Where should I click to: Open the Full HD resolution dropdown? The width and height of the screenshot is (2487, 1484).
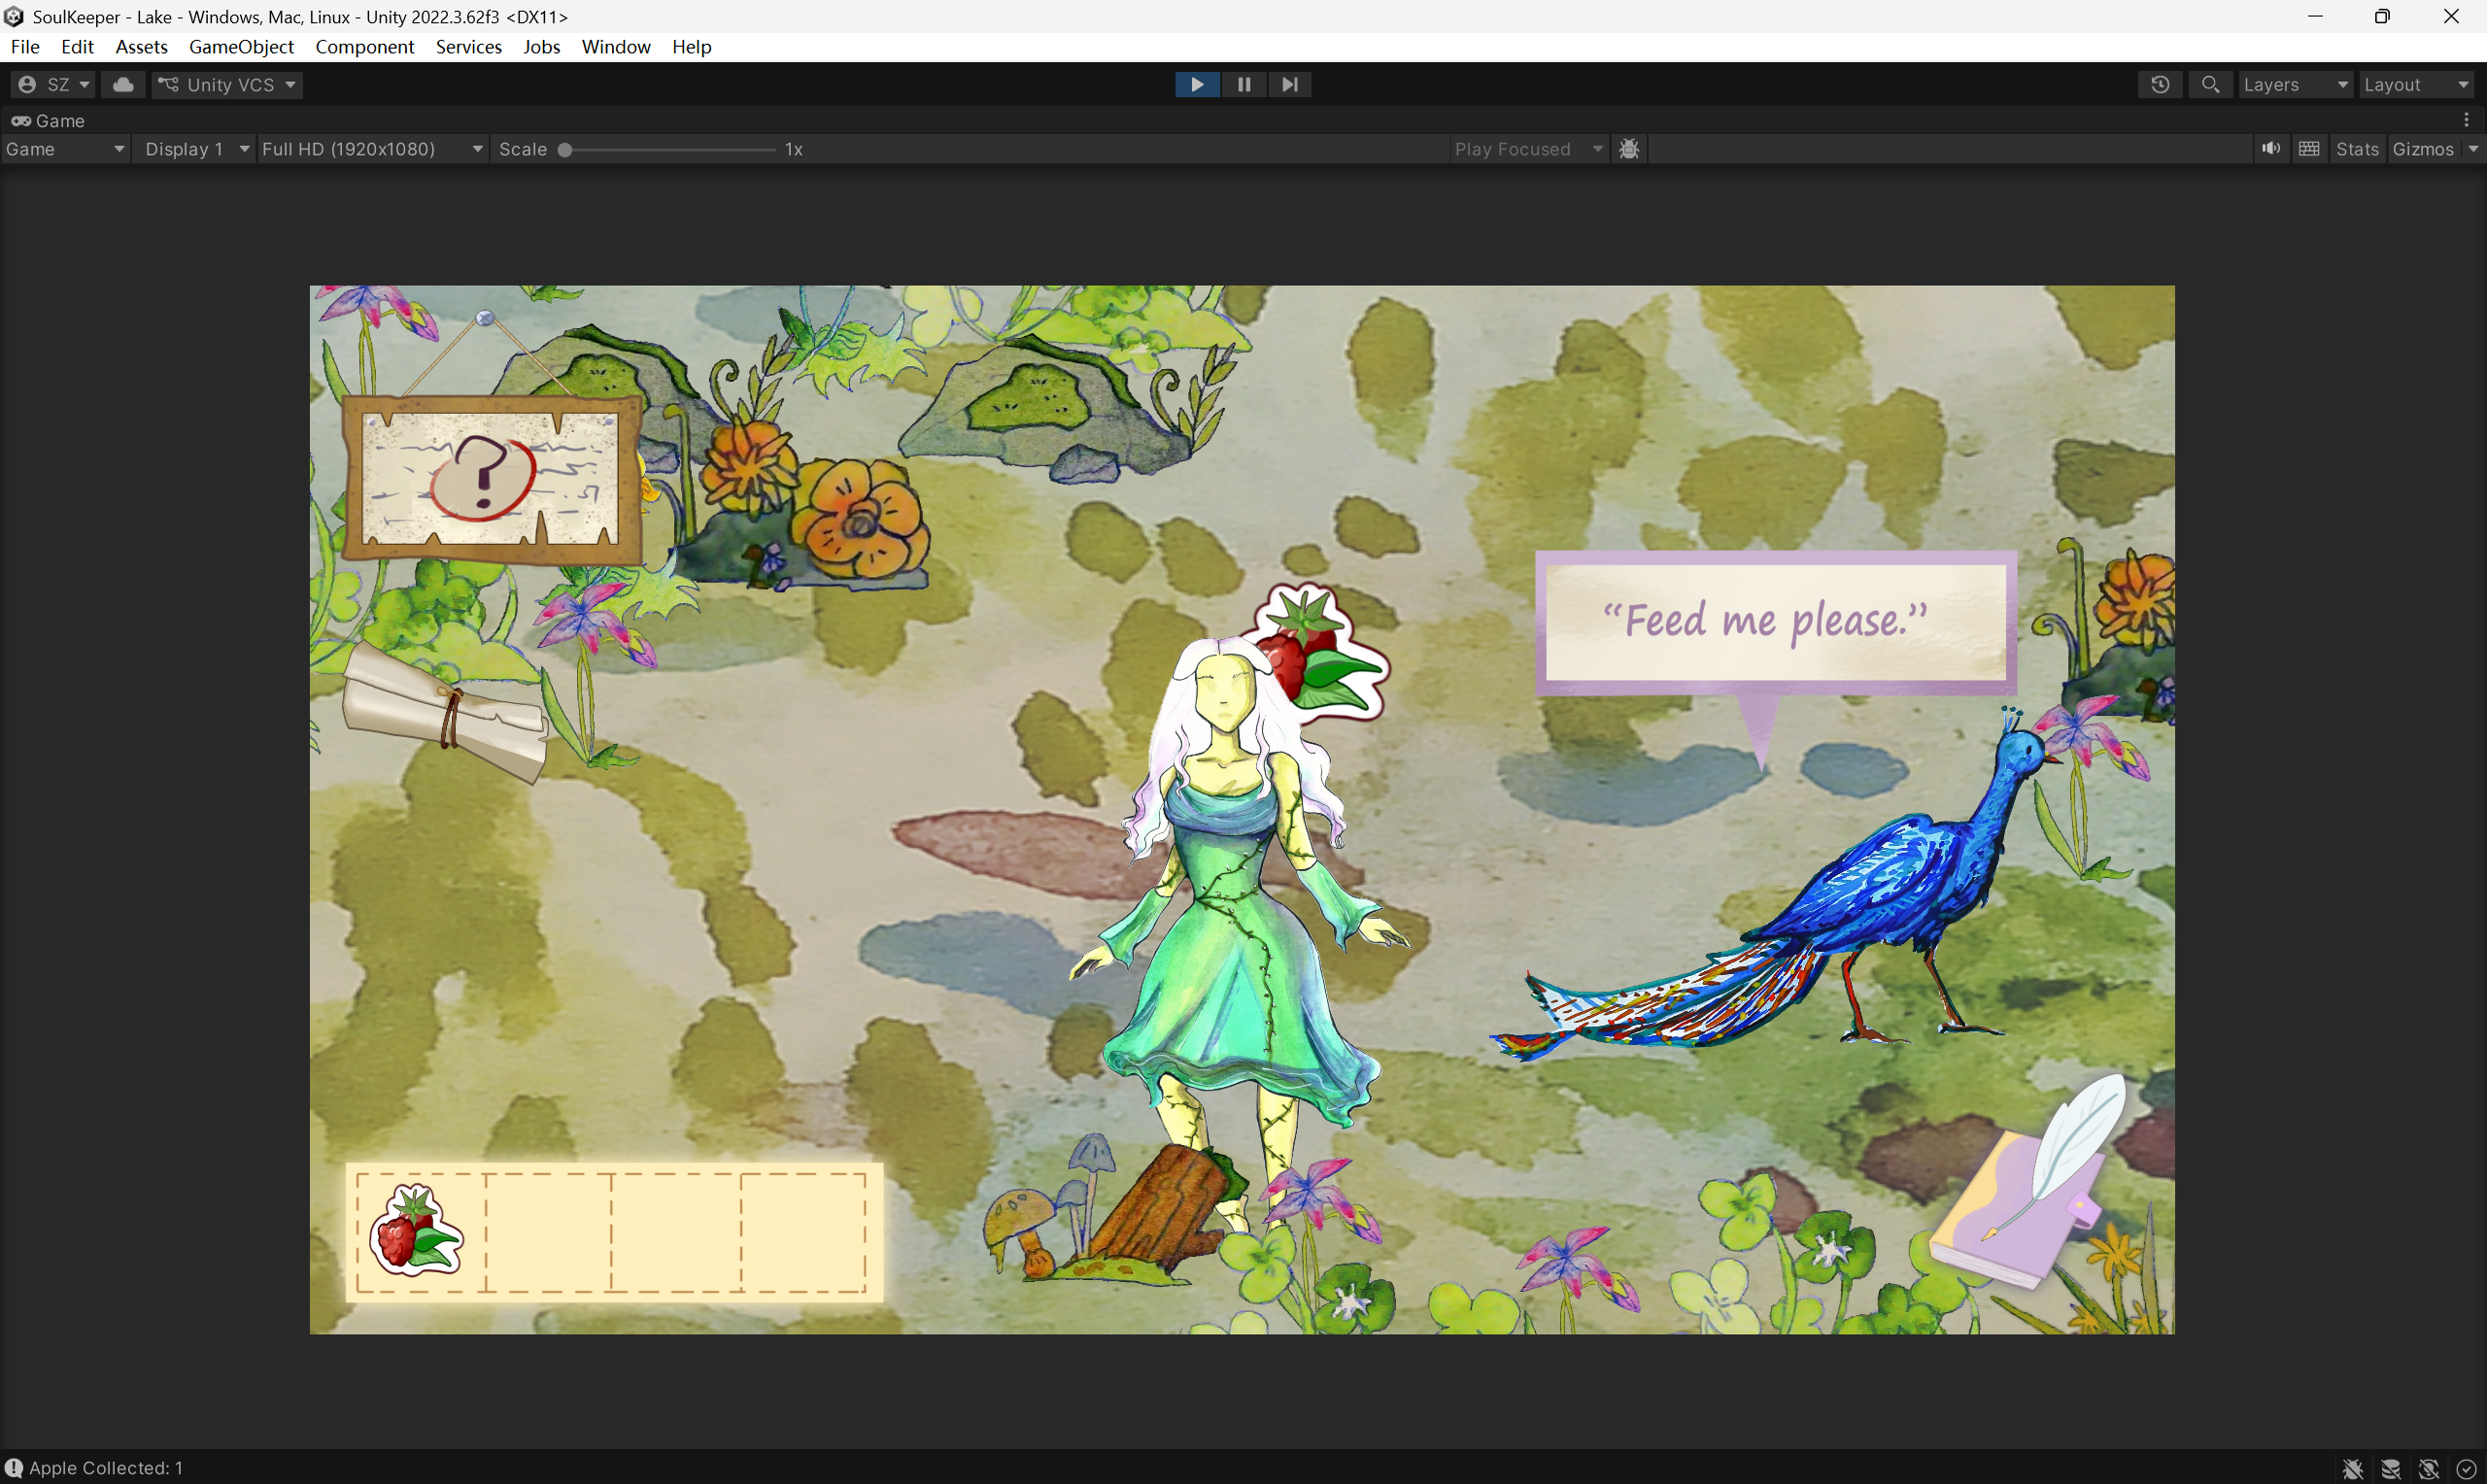point(372,149)
